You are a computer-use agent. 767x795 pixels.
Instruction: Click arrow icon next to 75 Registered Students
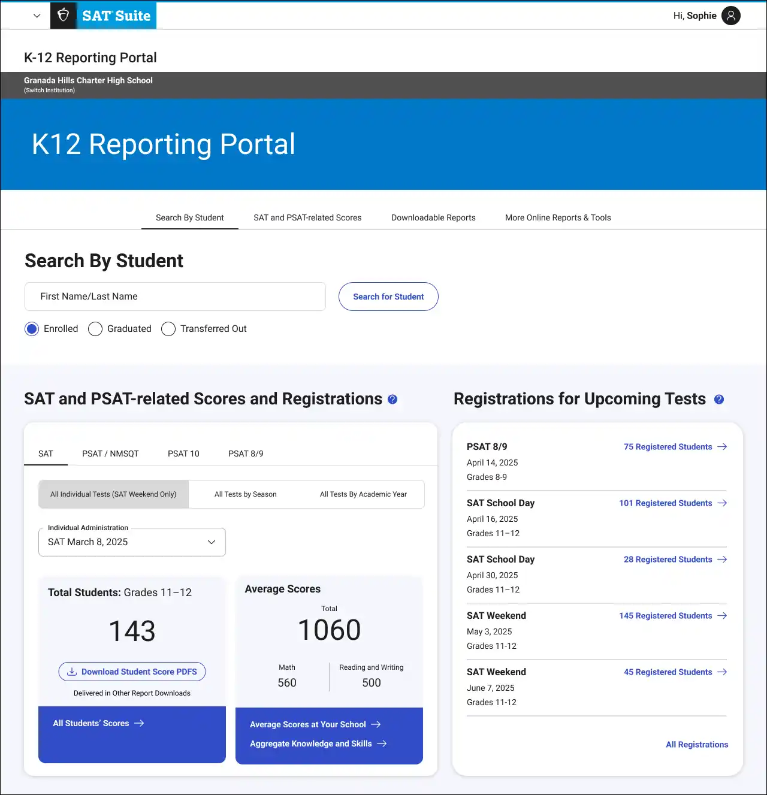click(722, 447)
